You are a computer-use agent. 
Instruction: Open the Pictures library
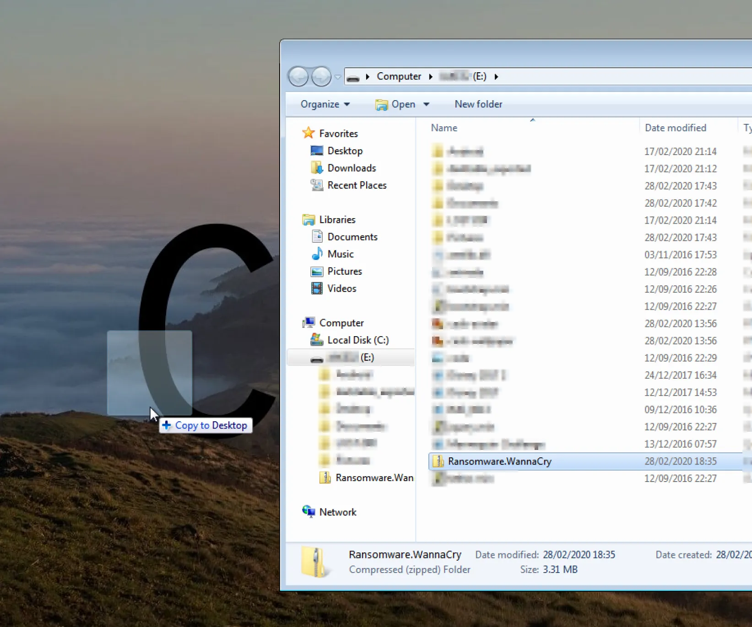click(344, 271)
